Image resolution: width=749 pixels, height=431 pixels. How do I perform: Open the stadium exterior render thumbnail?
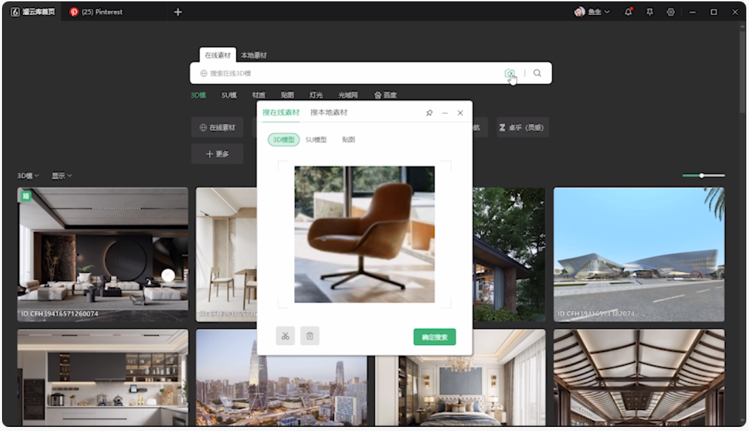coord(639,254)
